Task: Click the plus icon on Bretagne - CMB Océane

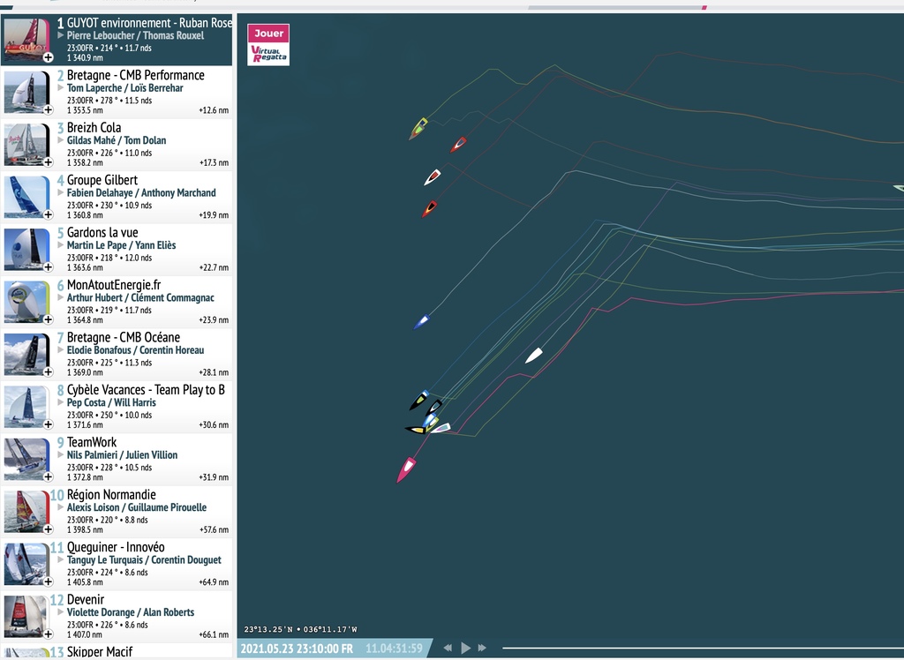Action: [48, 371]
